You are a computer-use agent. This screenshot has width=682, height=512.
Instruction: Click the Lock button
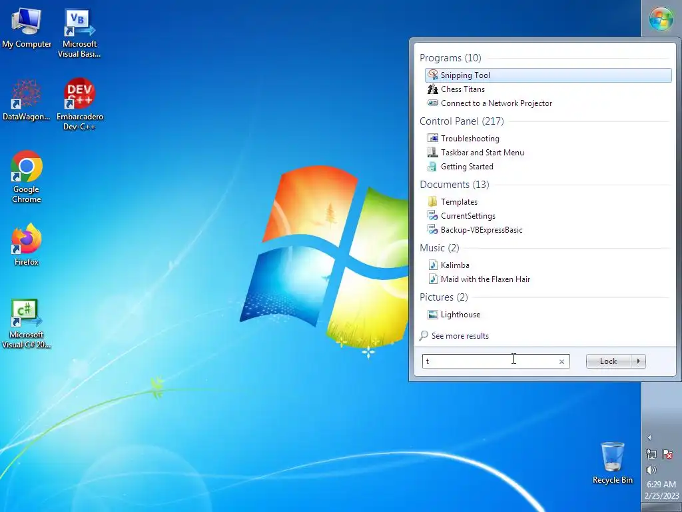click(x=608, y=361)
